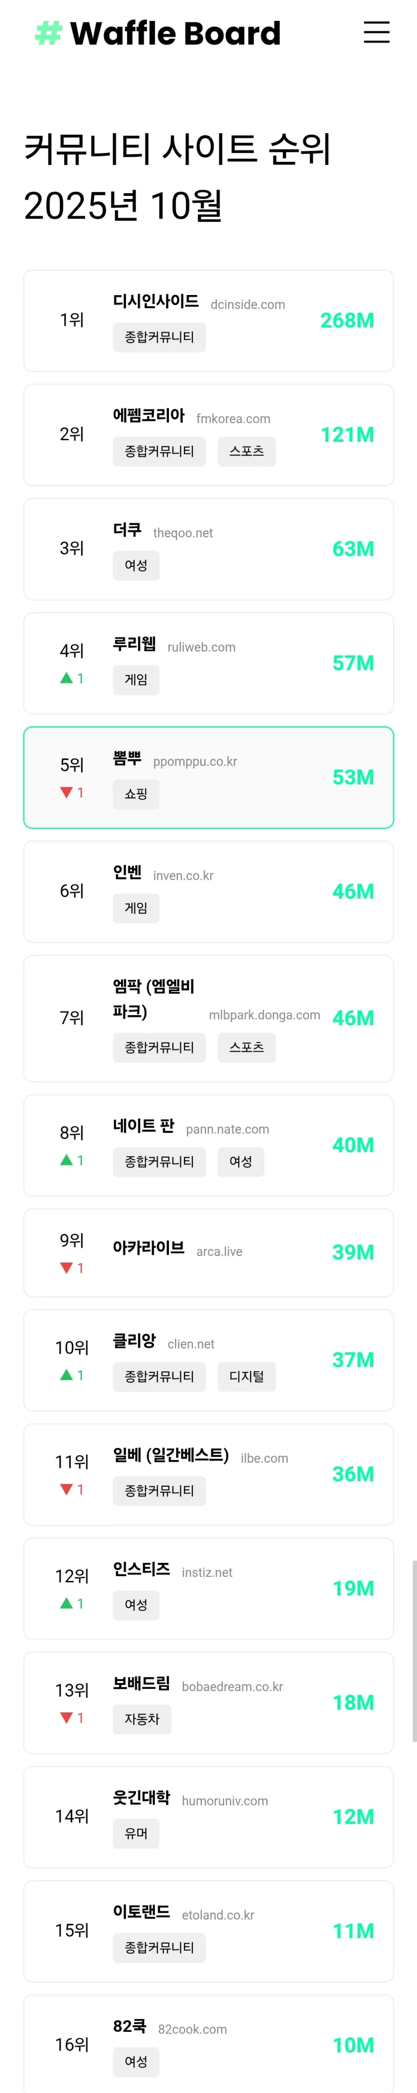Click the up arrow under 8위
417x2093 pixels.
(67, 1159)
